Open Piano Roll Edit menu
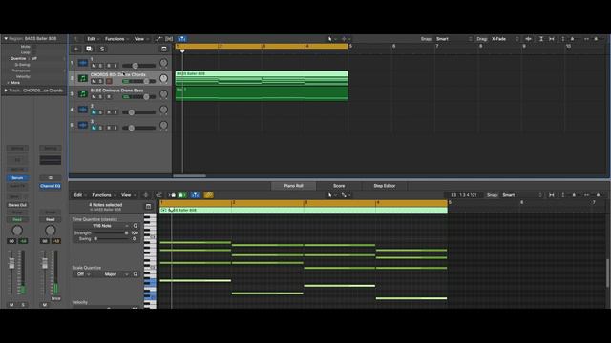 (79, 195)
